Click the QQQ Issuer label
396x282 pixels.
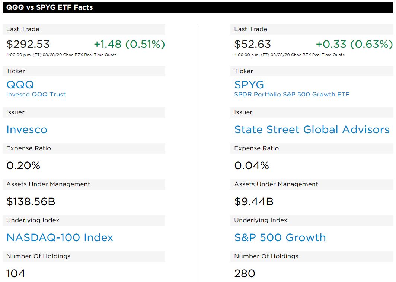tap(15, 112)
